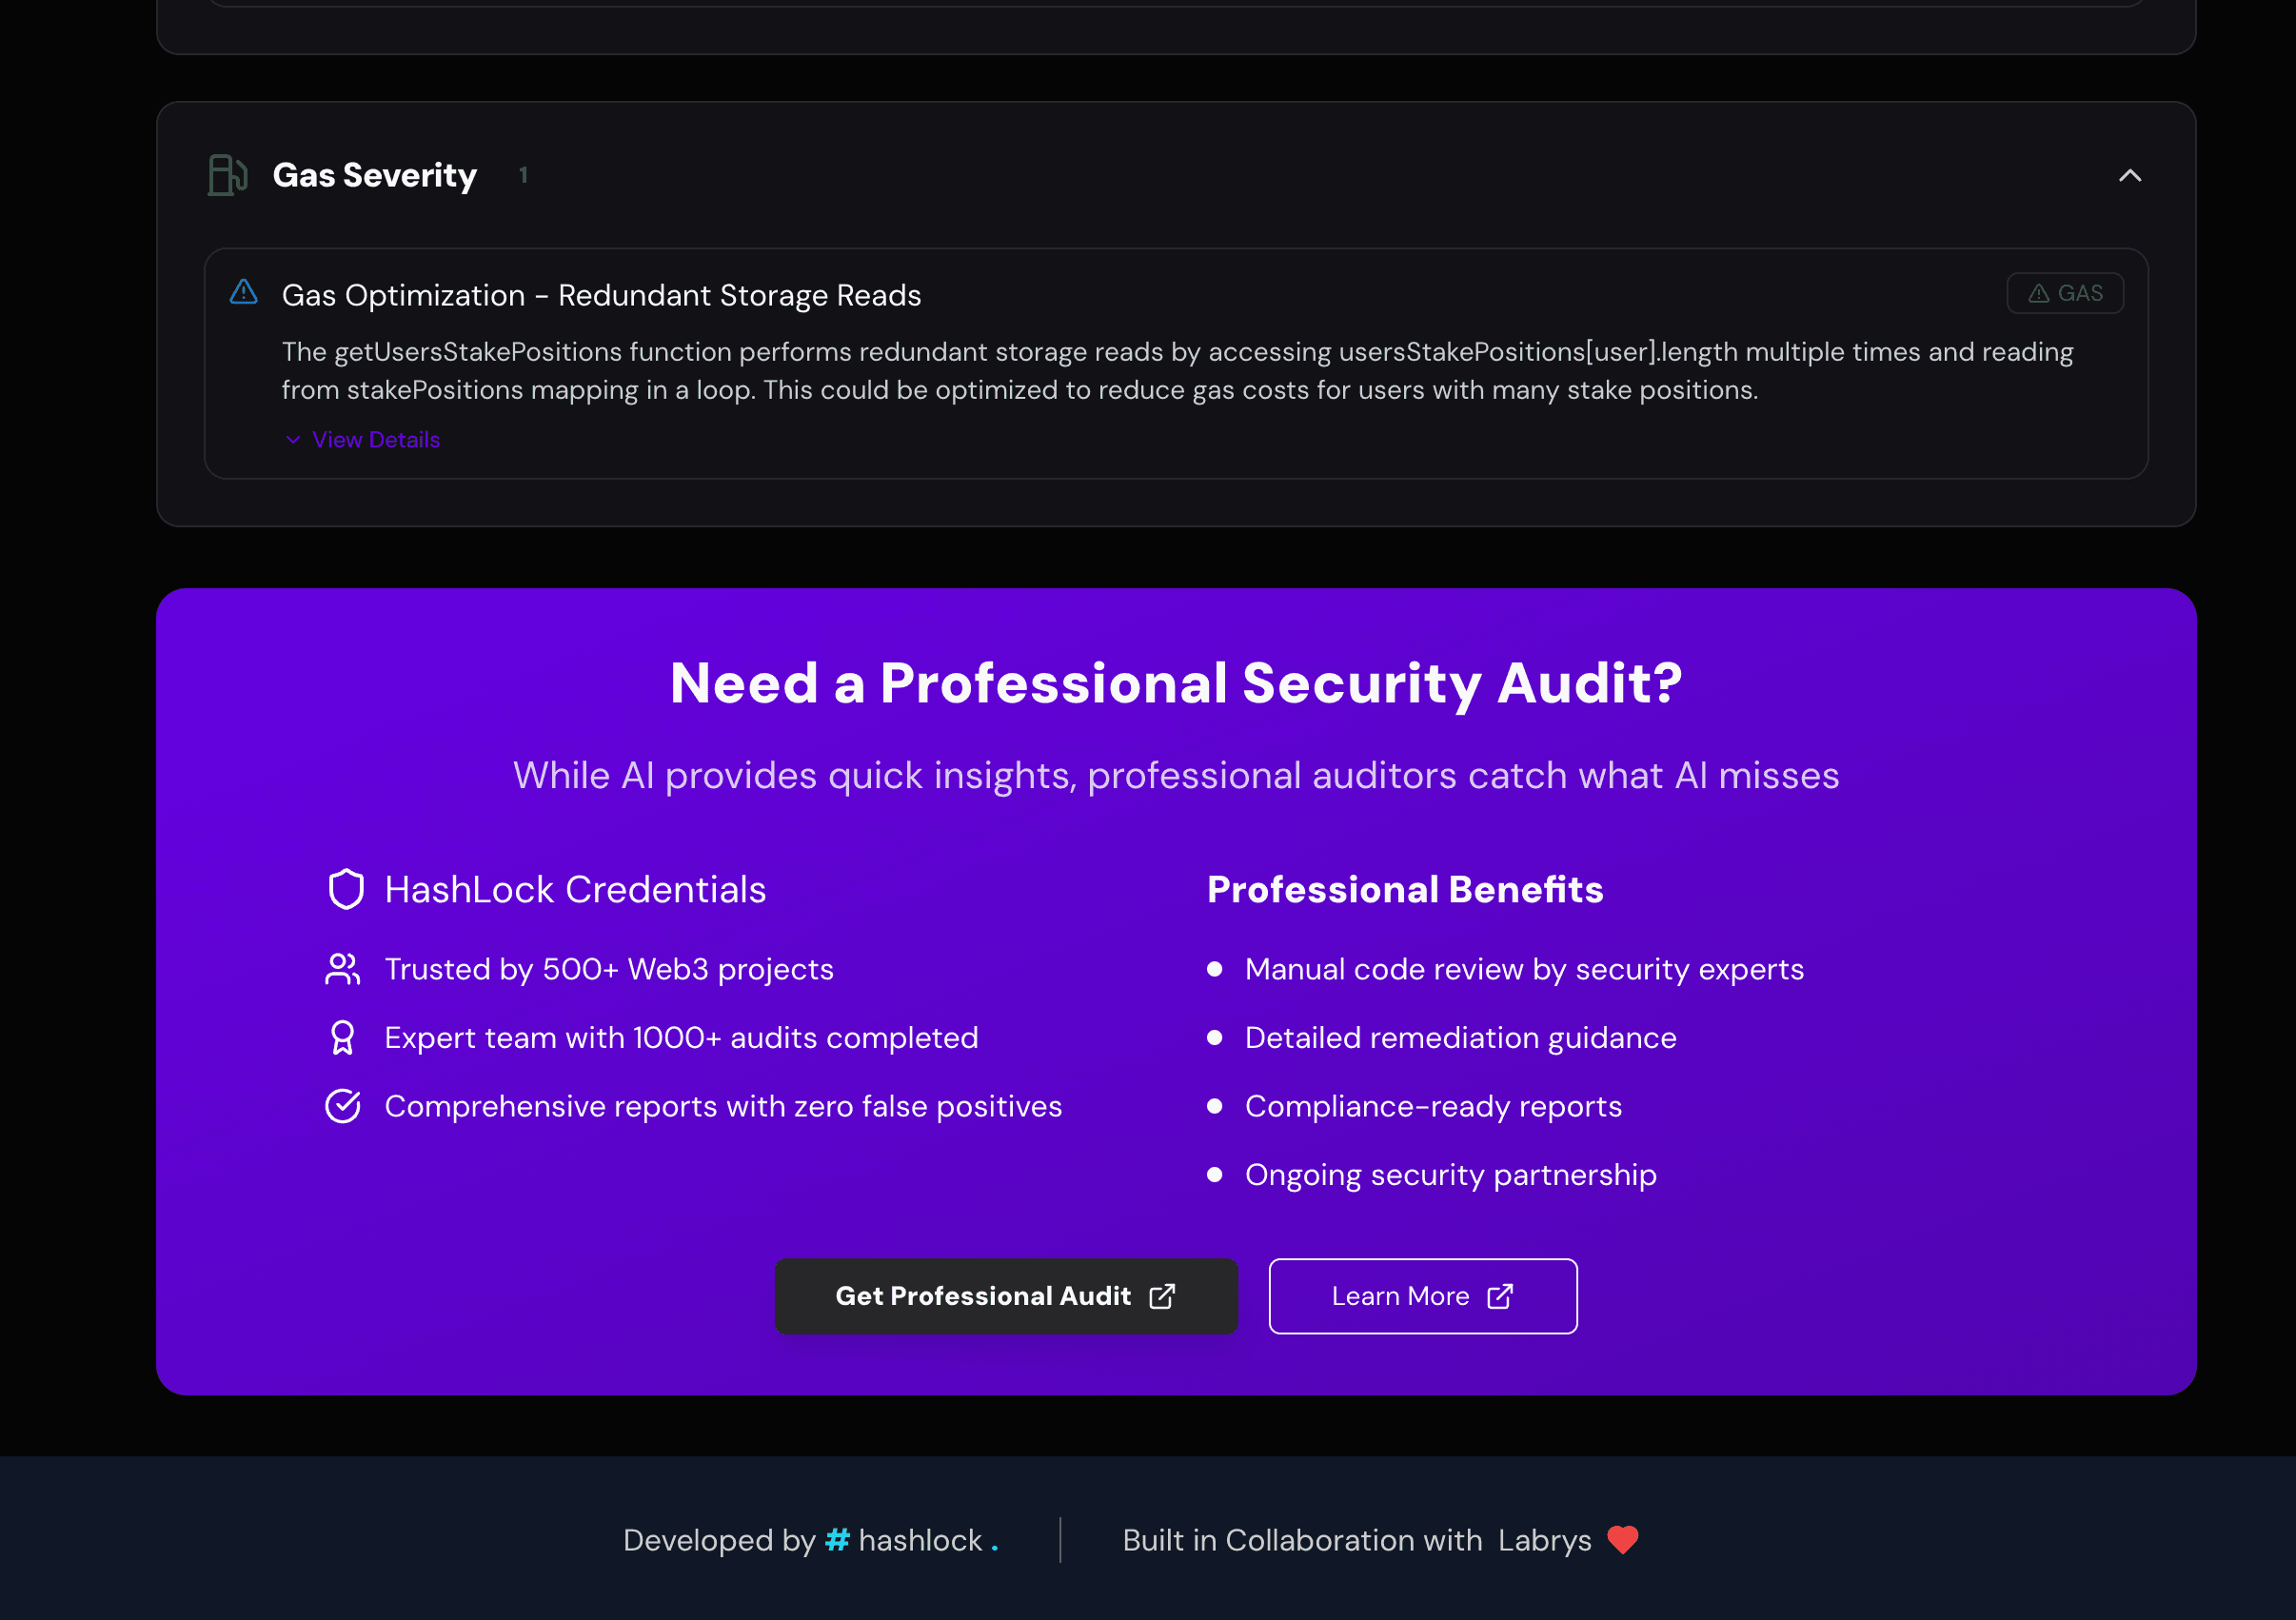Click the blue warning triangle beside Gas Optimization
This screenshot has height=1620, width=2296.
(243, 292)
